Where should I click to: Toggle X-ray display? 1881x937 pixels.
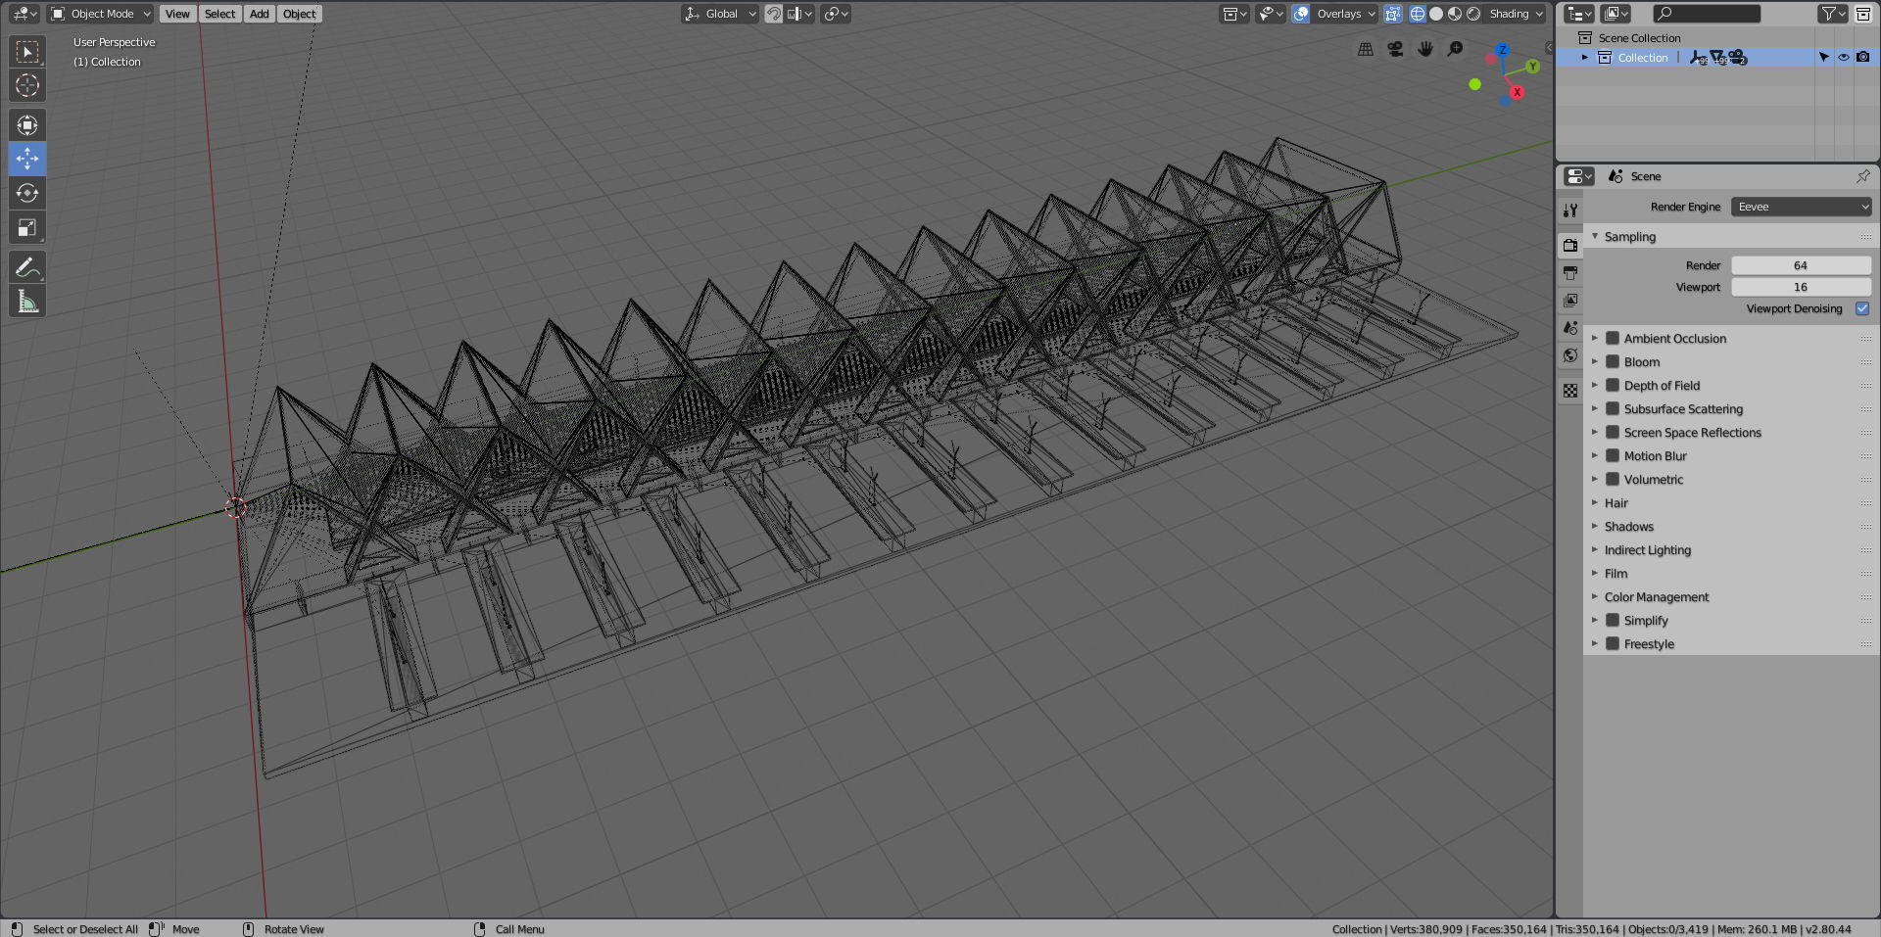click(x=1392, y=14)
